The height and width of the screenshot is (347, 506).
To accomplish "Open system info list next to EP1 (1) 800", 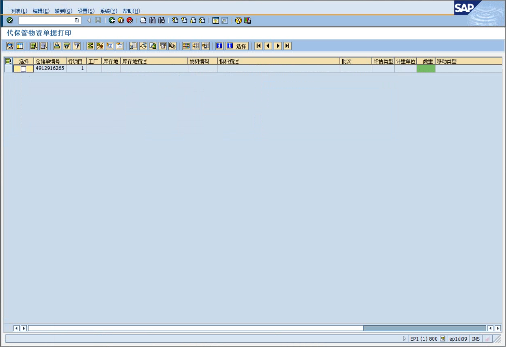I will [x=442, y=339].
